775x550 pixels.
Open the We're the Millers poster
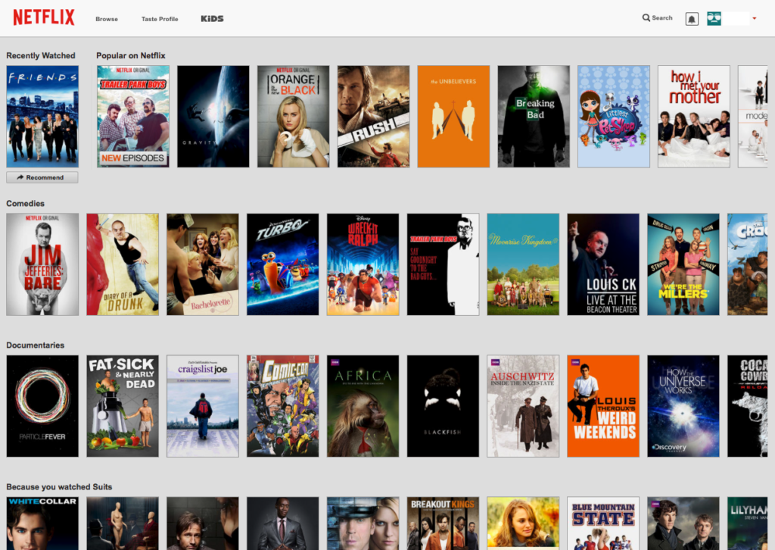click(683, 264)
